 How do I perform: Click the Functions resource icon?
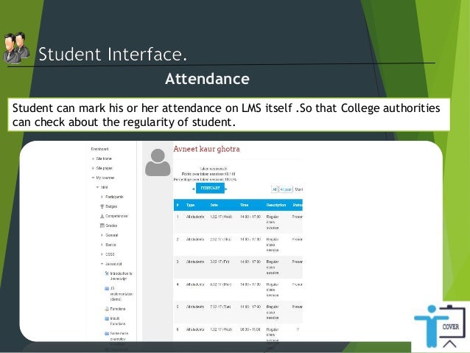click(107, 309)
